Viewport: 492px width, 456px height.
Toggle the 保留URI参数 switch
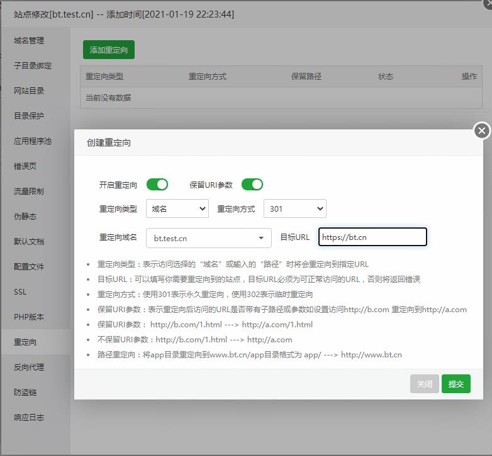point(252,185)
